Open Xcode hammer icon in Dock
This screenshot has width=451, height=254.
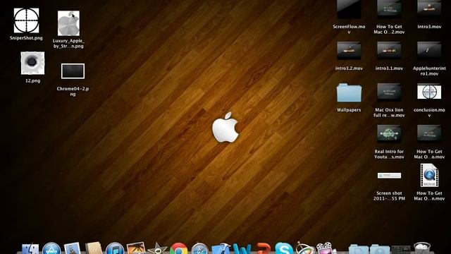pos(221,248)
